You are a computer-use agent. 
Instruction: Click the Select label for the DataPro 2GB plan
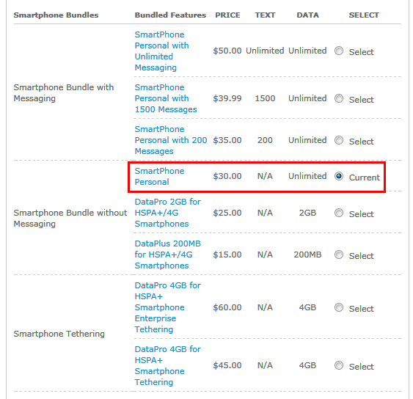click(x=361, y=214)
